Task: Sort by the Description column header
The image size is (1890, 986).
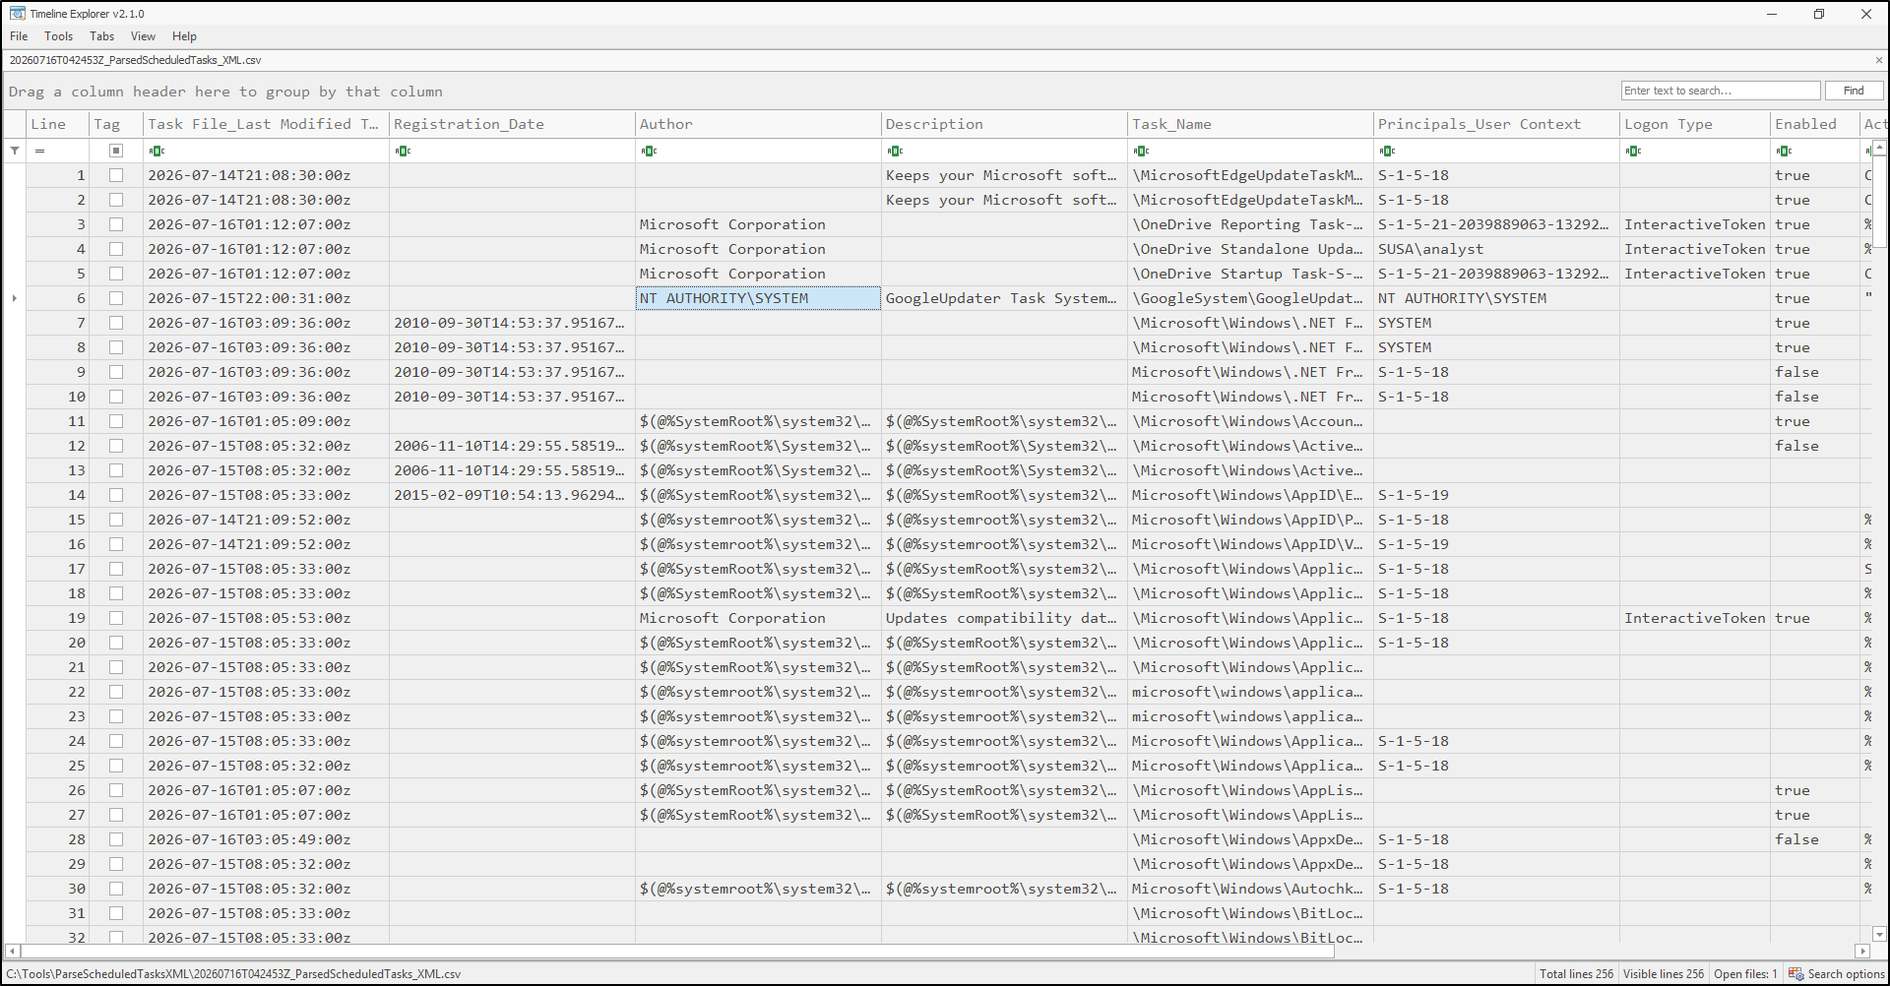Action: click(x=1004, y=124)
